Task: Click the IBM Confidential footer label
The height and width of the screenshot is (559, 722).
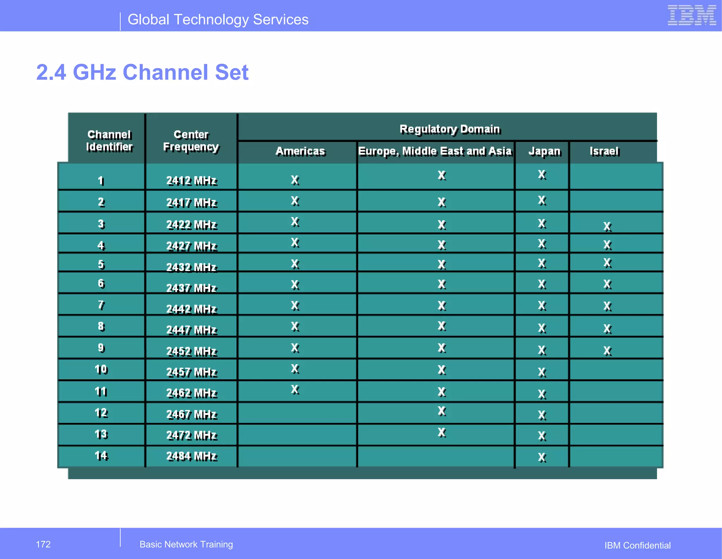Action: (637, 546)
